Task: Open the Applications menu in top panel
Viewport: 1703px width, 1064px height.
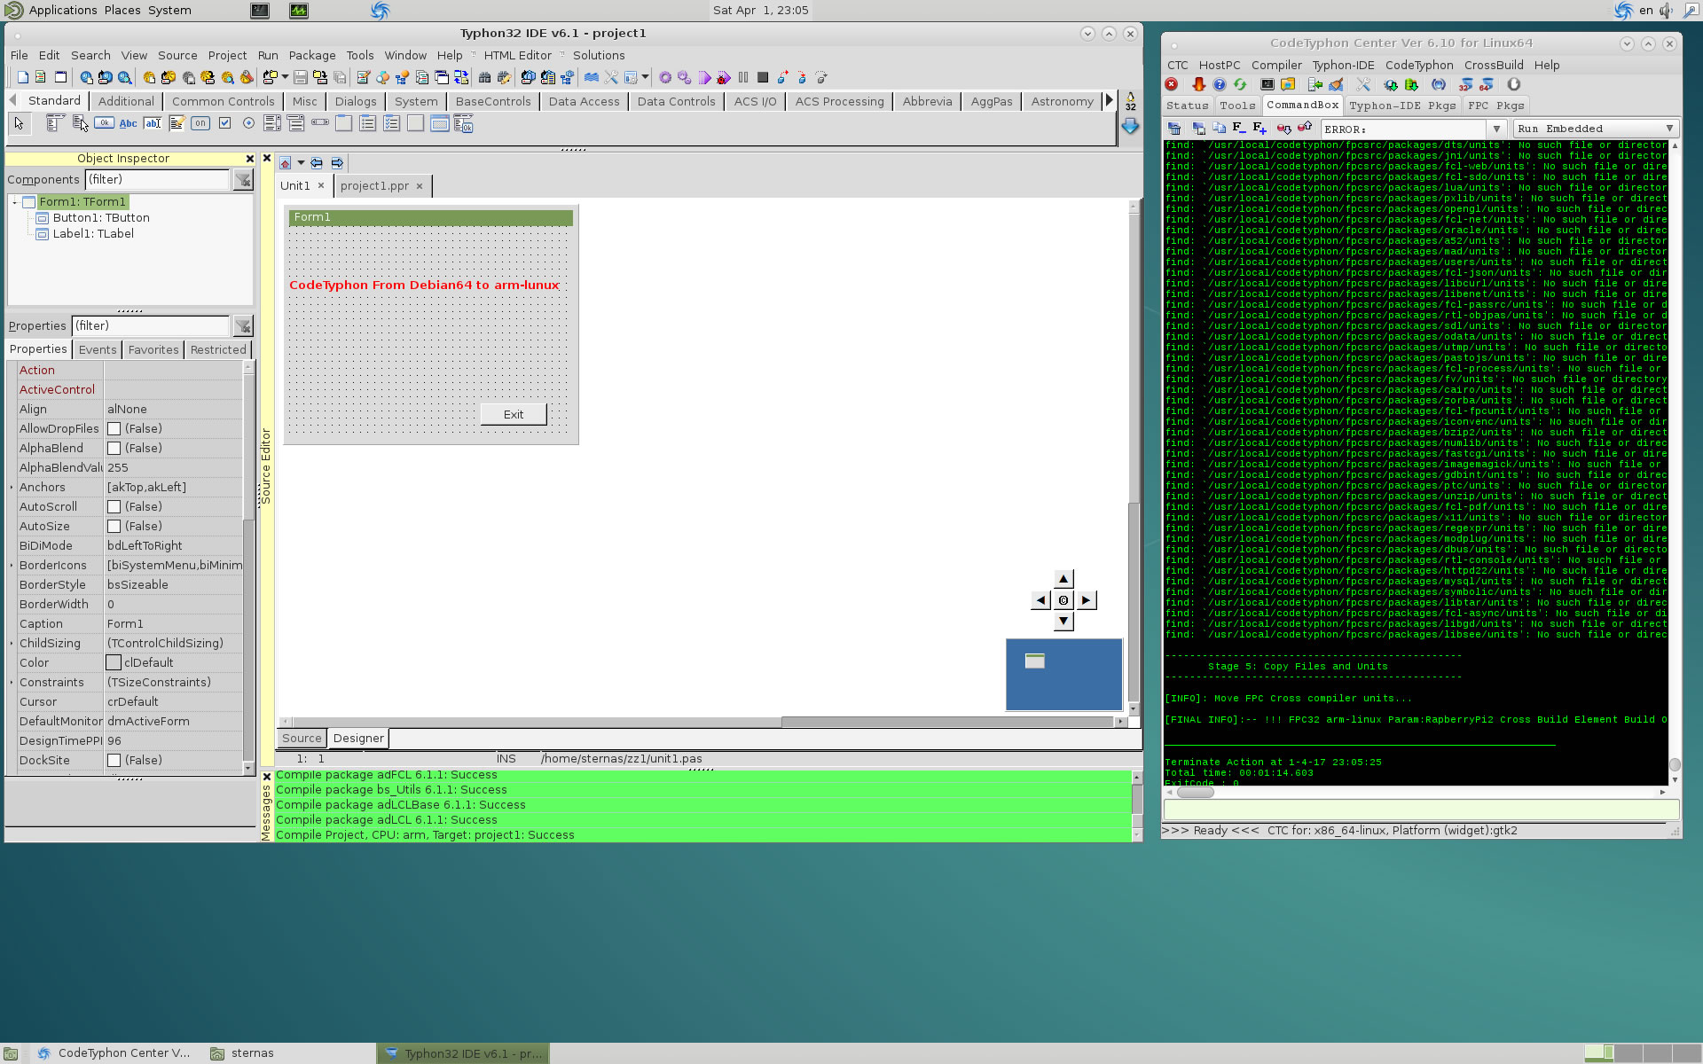Action: point(62,10)
